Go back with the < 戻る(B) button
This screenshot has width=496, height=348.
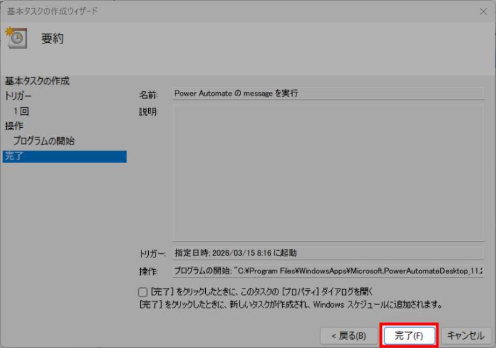349,336
